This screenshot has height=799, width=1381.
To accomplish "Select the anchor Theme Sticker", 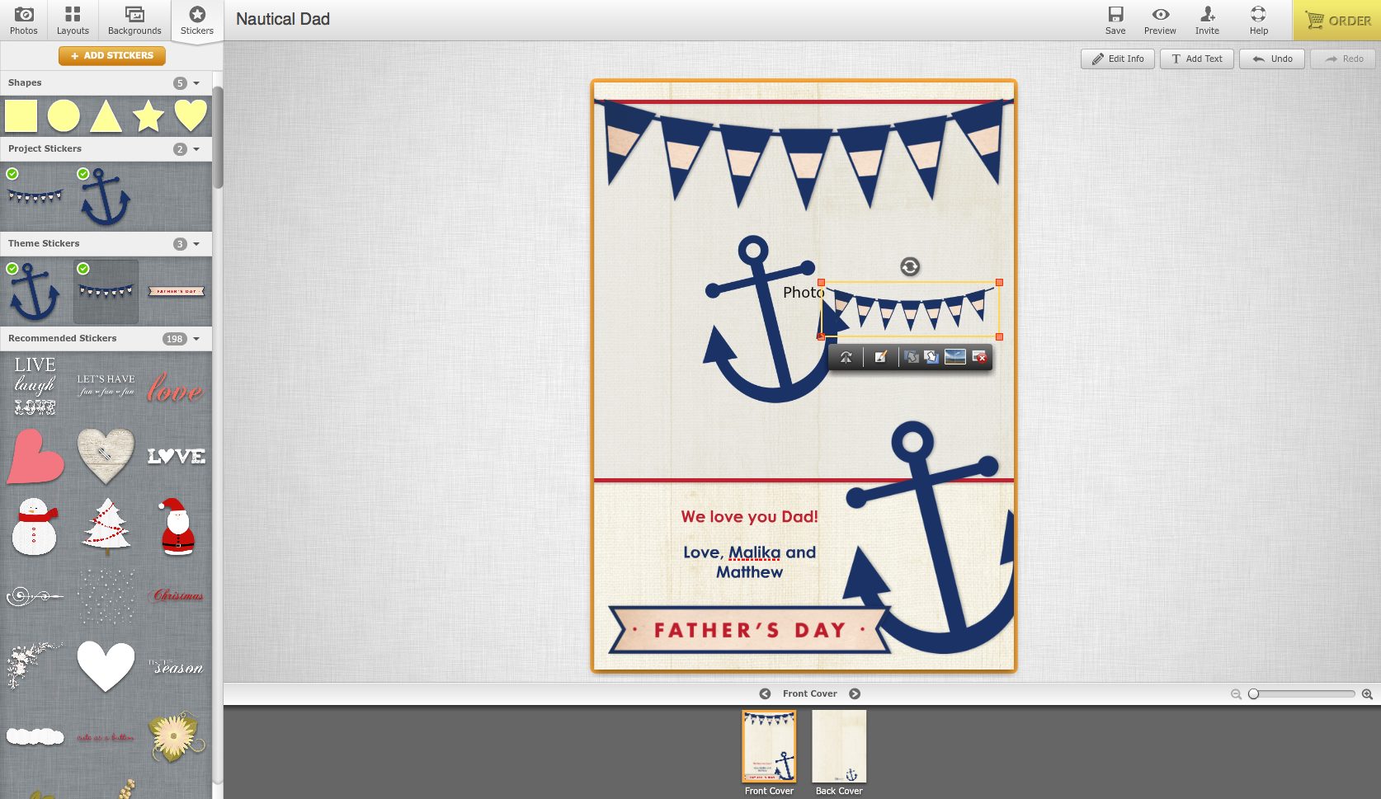I will (34, 291).
